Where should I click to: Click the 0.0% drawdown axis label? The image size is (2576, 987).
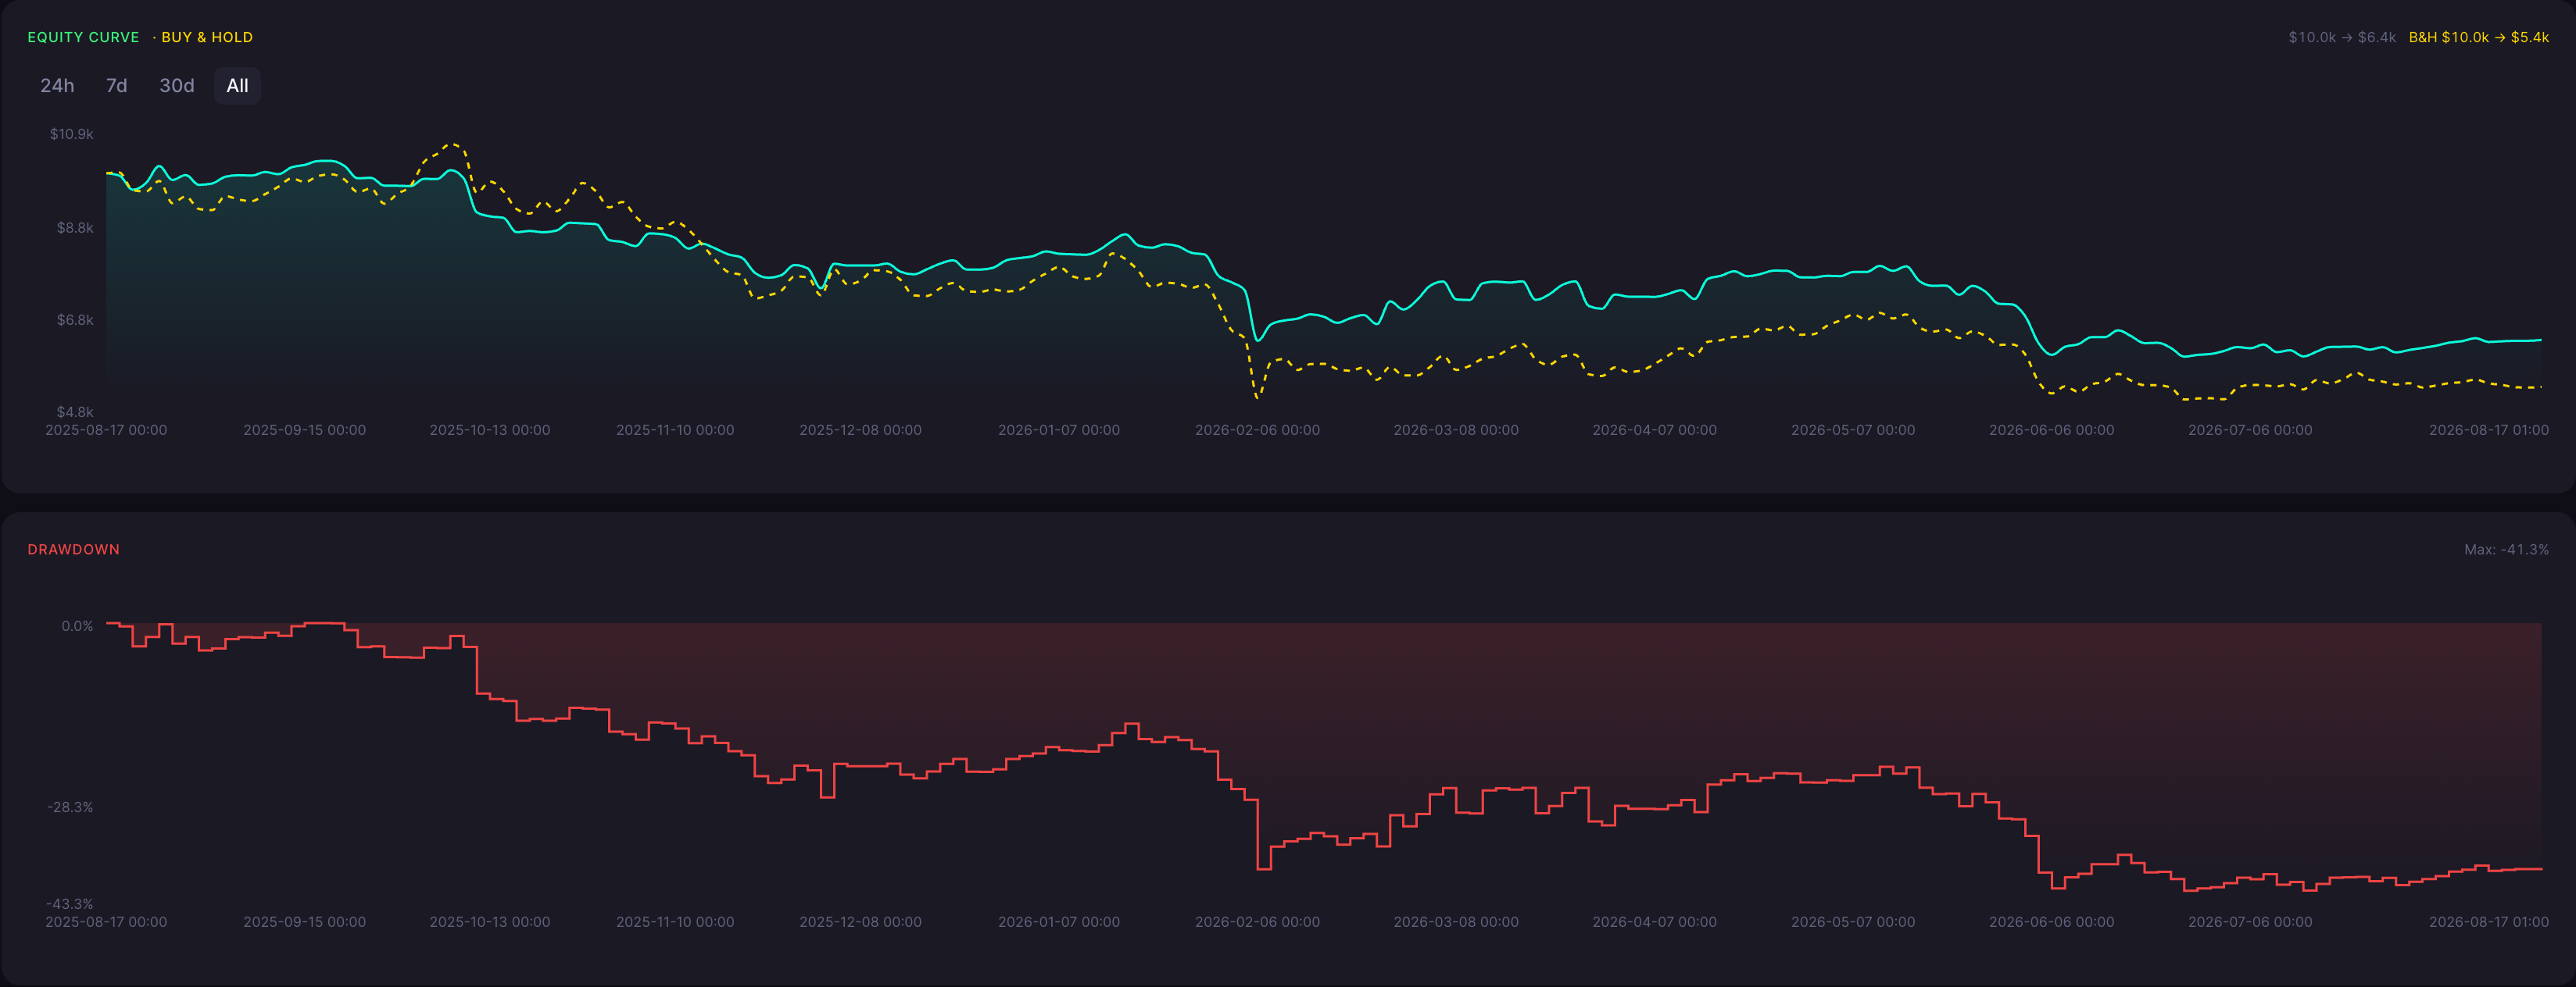[77, 626]
